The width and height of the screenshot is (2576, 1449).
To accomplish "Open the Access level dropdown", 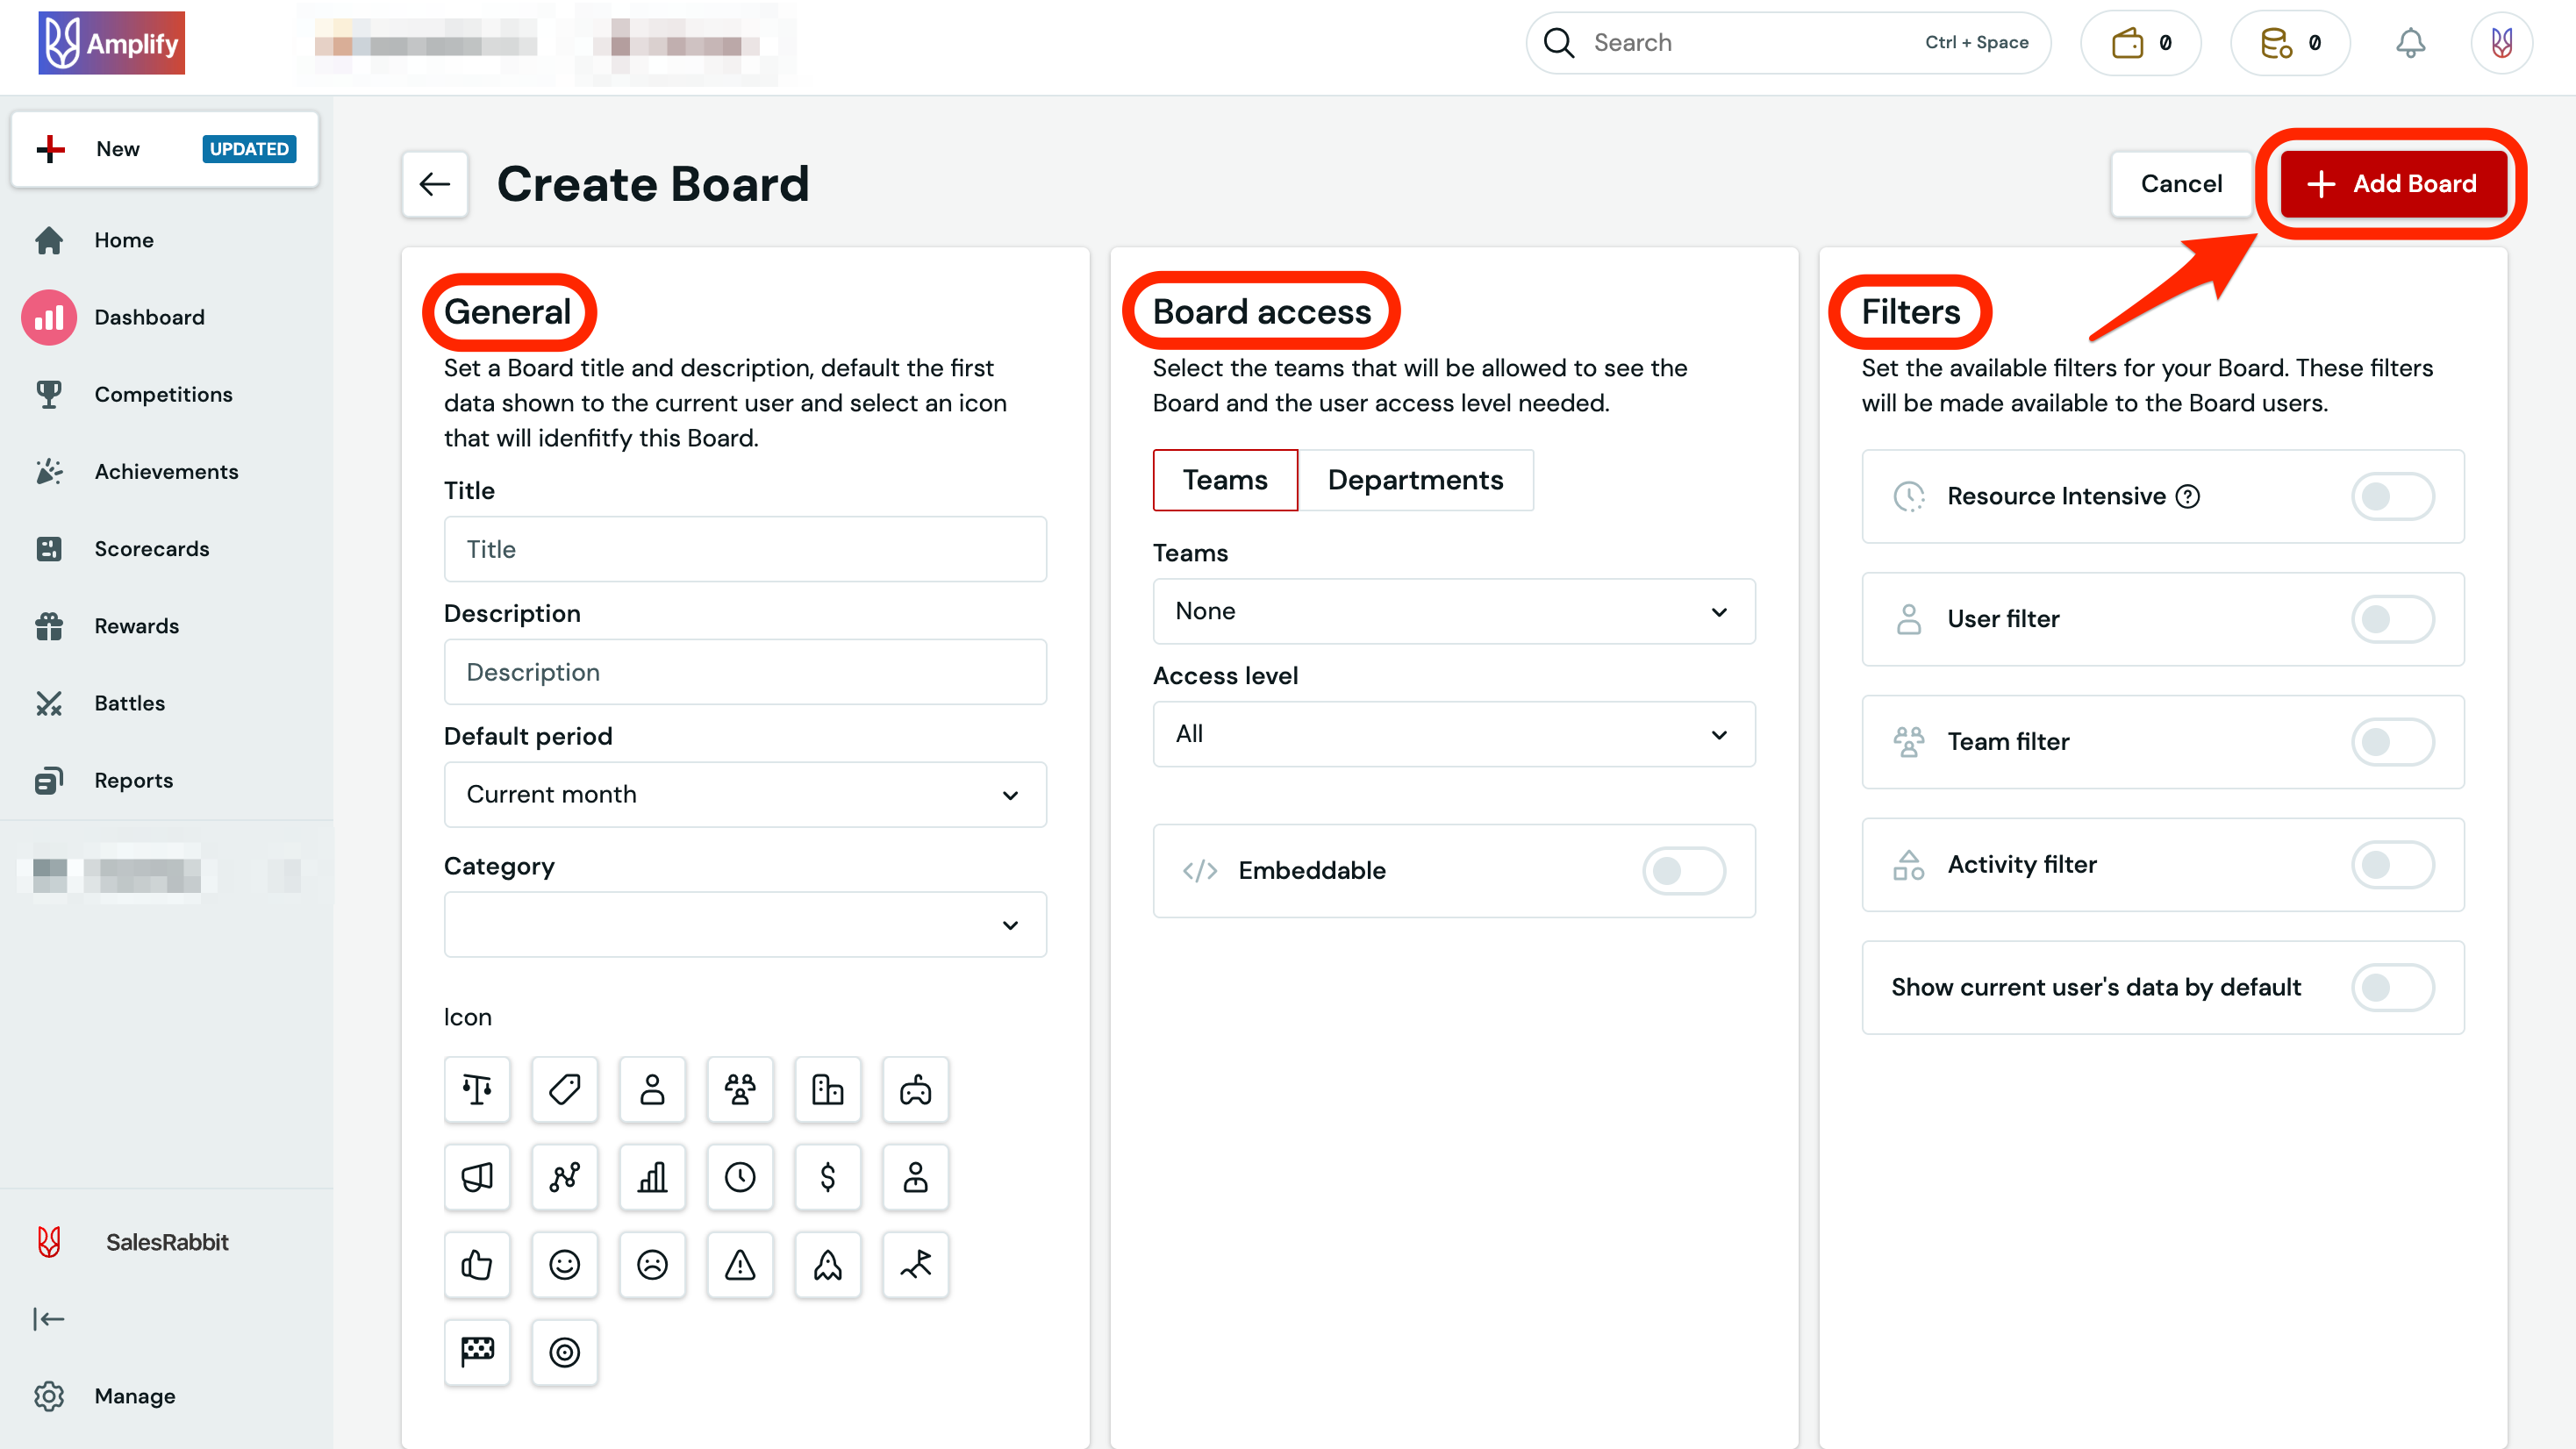I will [1453, 733].
